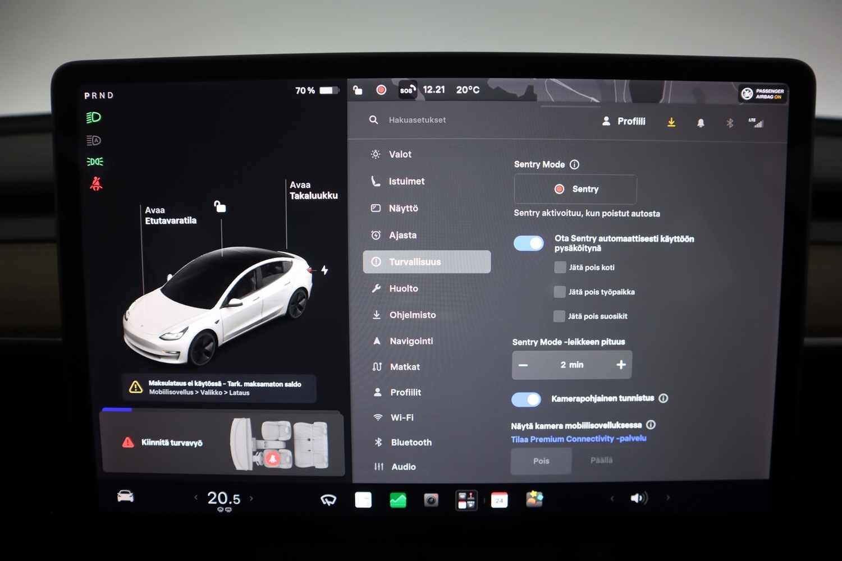Open the car controls icon in dock

125,496
